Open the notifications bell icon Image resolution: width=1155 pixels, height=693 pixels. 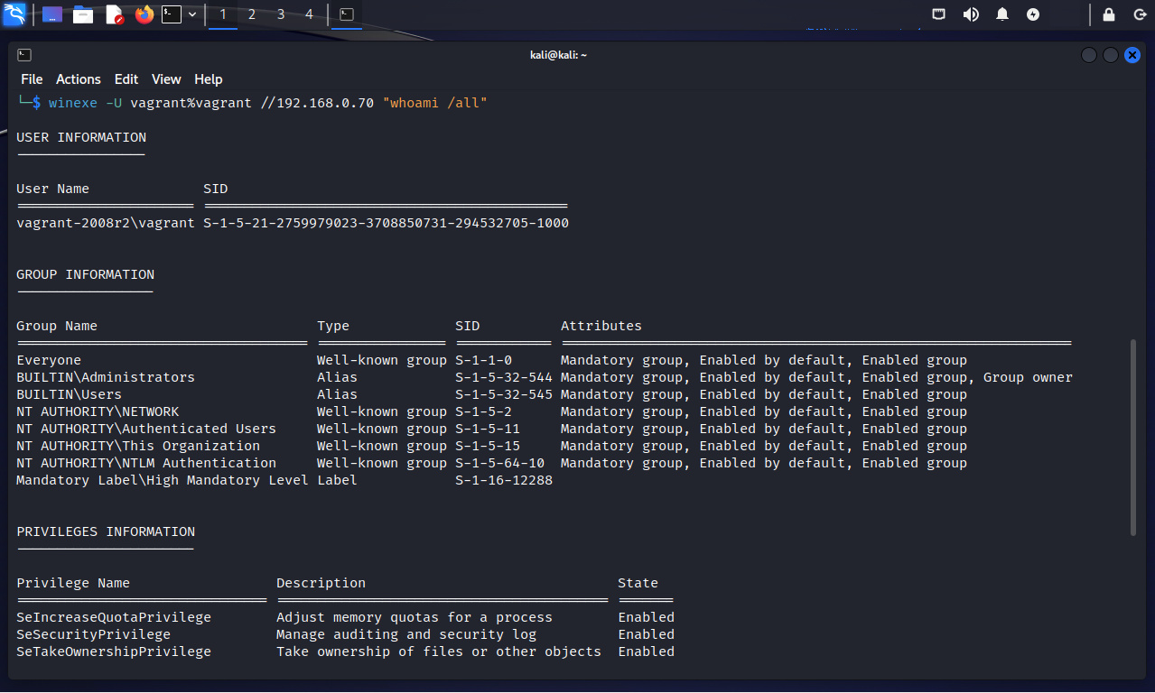[x=1002, y=14]
